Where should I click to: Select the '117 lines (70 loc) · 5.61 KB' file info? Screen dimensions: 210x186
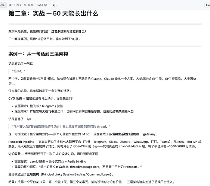coord(28,5)
